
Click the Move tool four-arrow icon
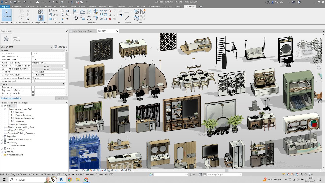pyautogui.click(x=76, y=18)
